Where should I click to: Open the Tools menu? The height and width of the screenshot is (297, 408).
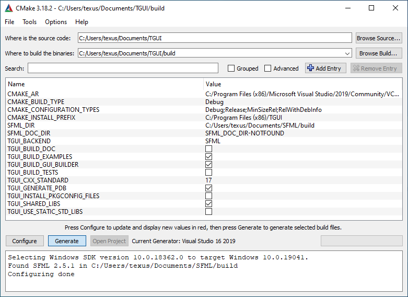[x=29, y=22]
